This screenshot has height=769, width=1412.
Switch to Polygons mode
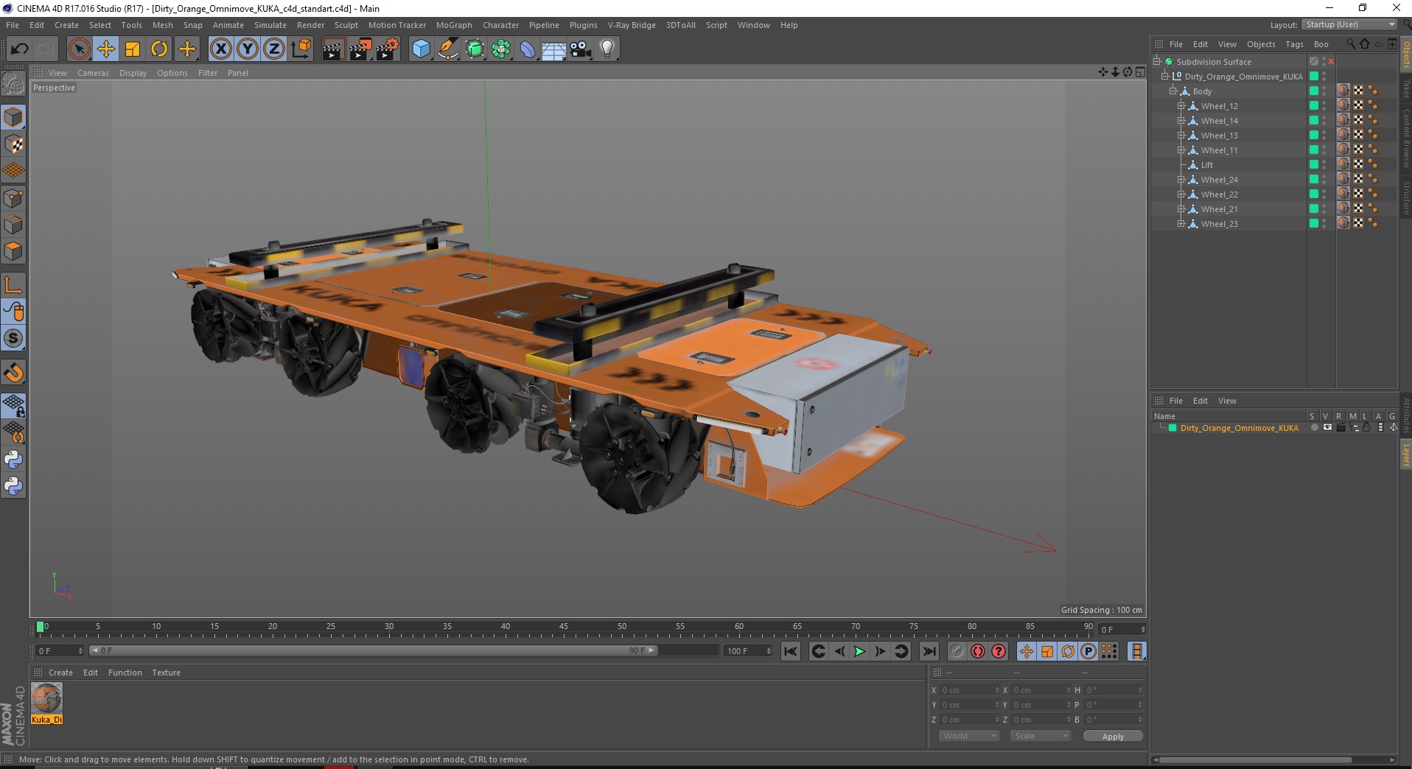coord(13,251)
